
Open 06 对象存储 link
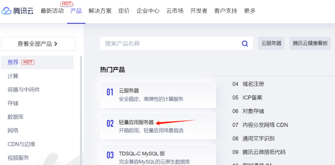[x=248, y=111]
